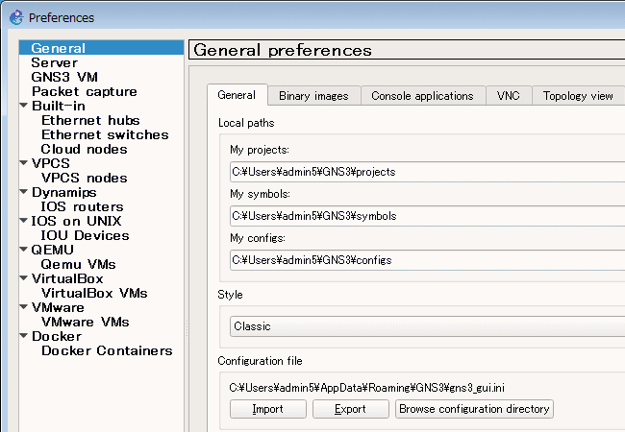625x432 pixels.
Task: Click the GNS3 icon in title bar
Action: [x=15, y=16]
